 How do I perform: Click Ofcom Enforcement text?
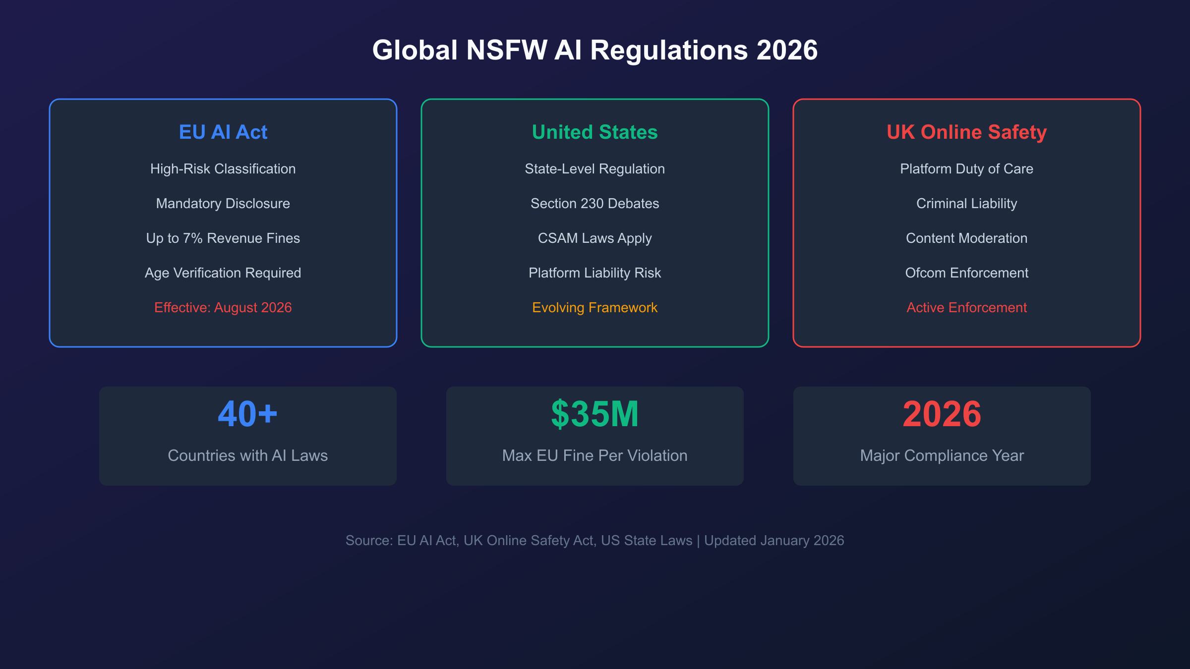point(966,273)
